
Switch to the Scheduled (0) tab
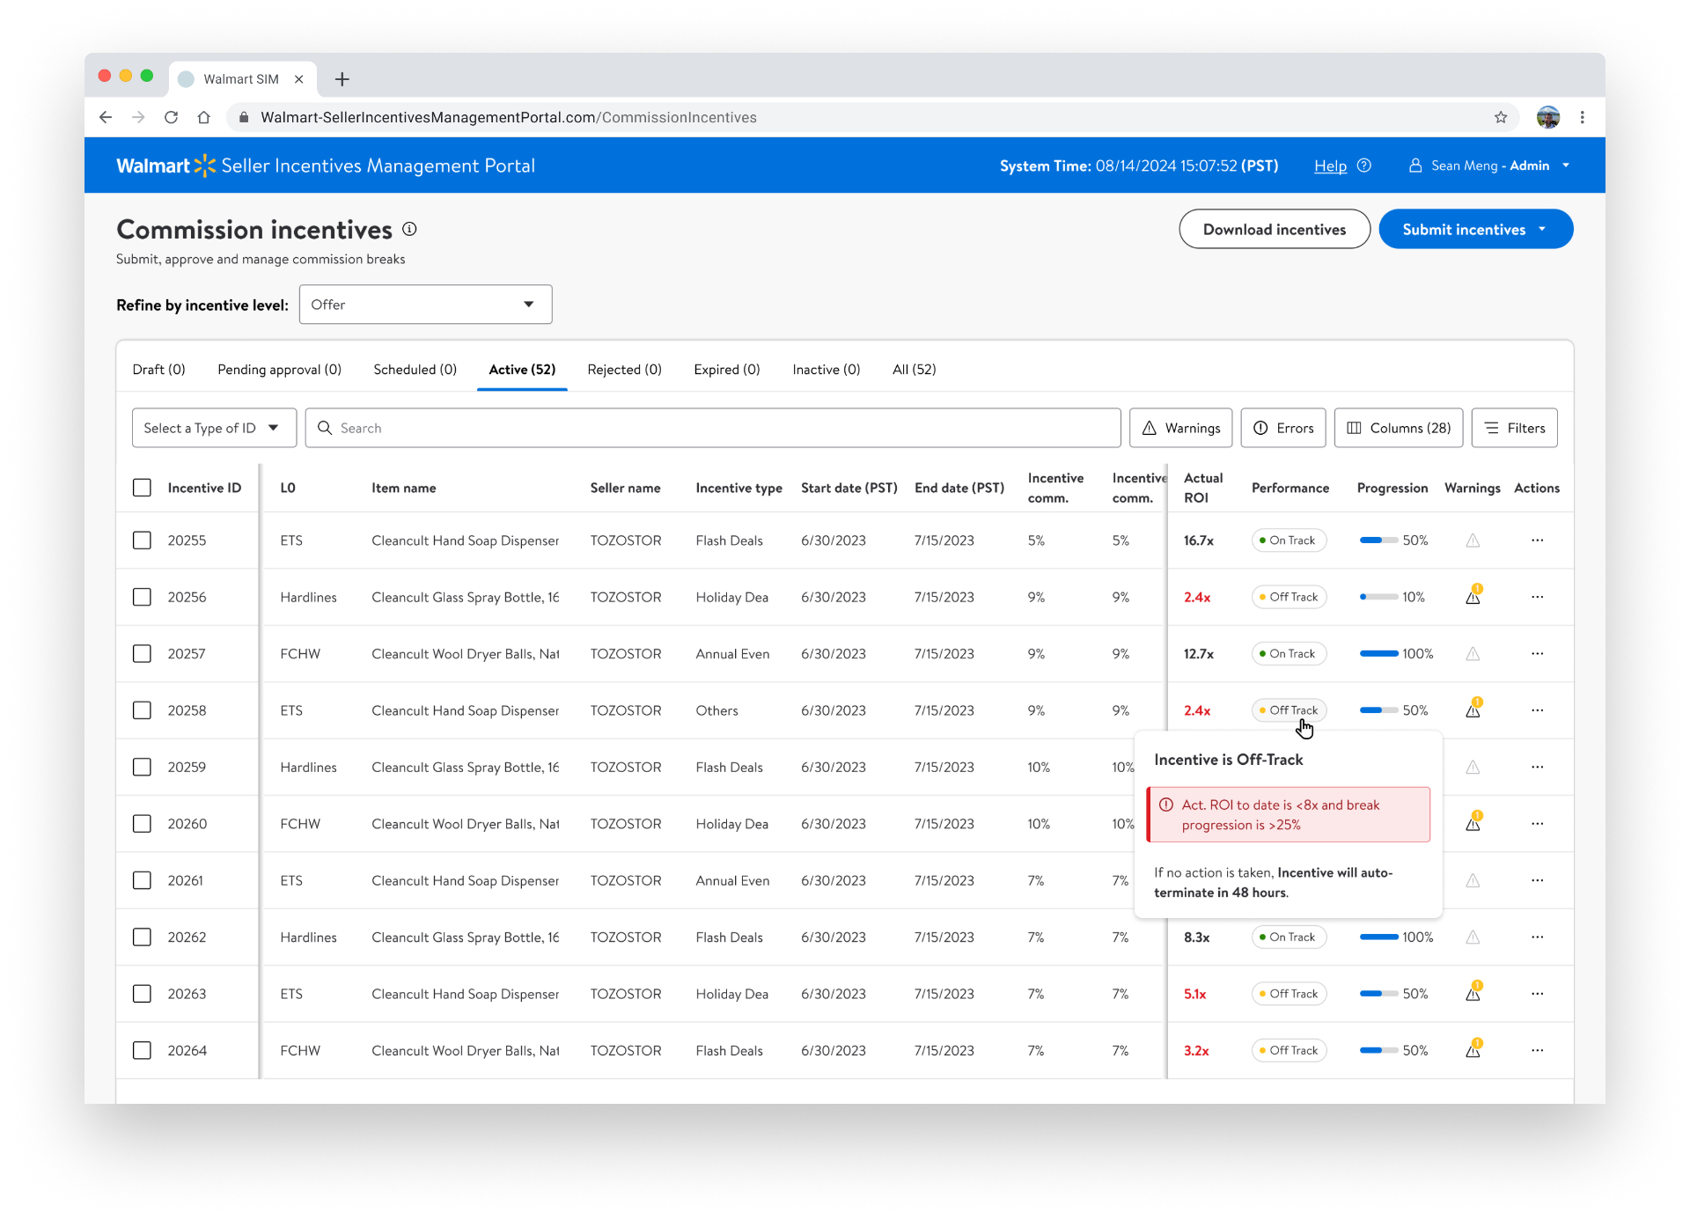point(415,370)
